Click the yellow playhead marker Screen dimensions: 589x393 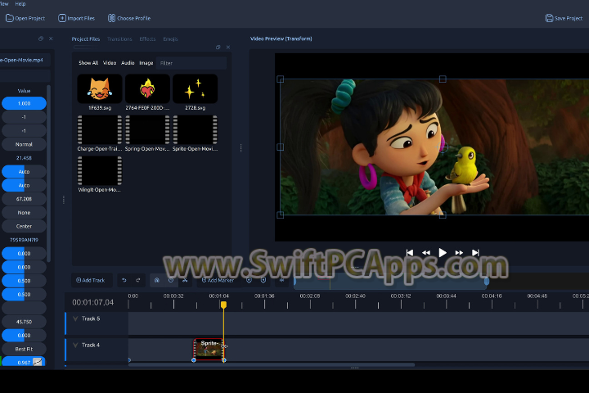(223, 305)
